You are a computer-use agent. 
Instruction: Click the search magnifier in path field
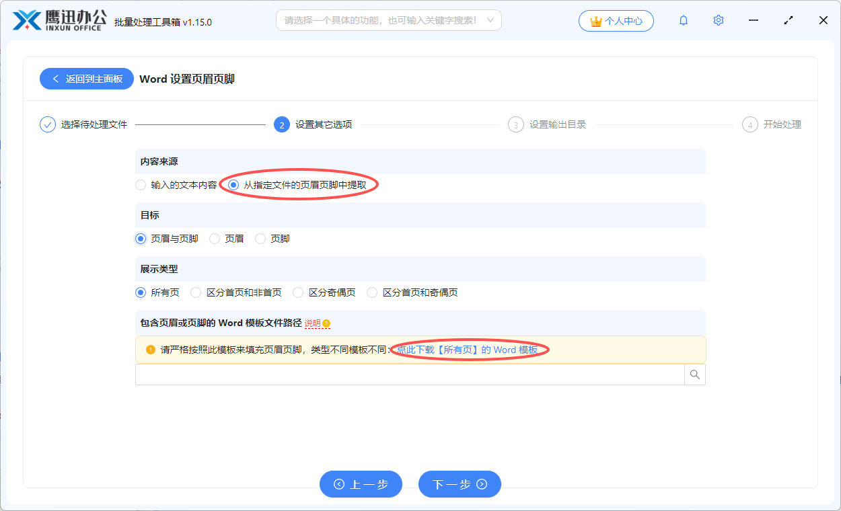695,375
